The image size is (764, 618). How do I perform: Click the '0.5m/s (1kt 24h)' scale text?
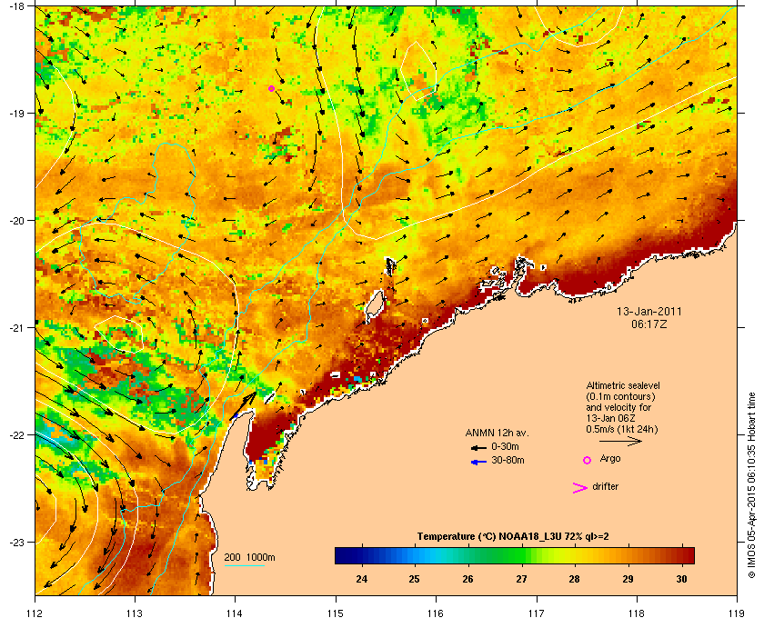point(622,429)
